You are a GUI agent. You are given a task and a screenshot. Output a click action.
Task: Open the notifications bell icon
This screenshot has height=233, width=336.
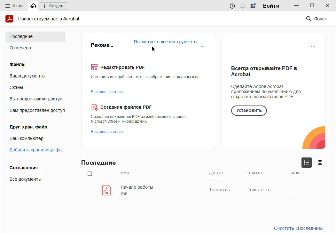243,6
